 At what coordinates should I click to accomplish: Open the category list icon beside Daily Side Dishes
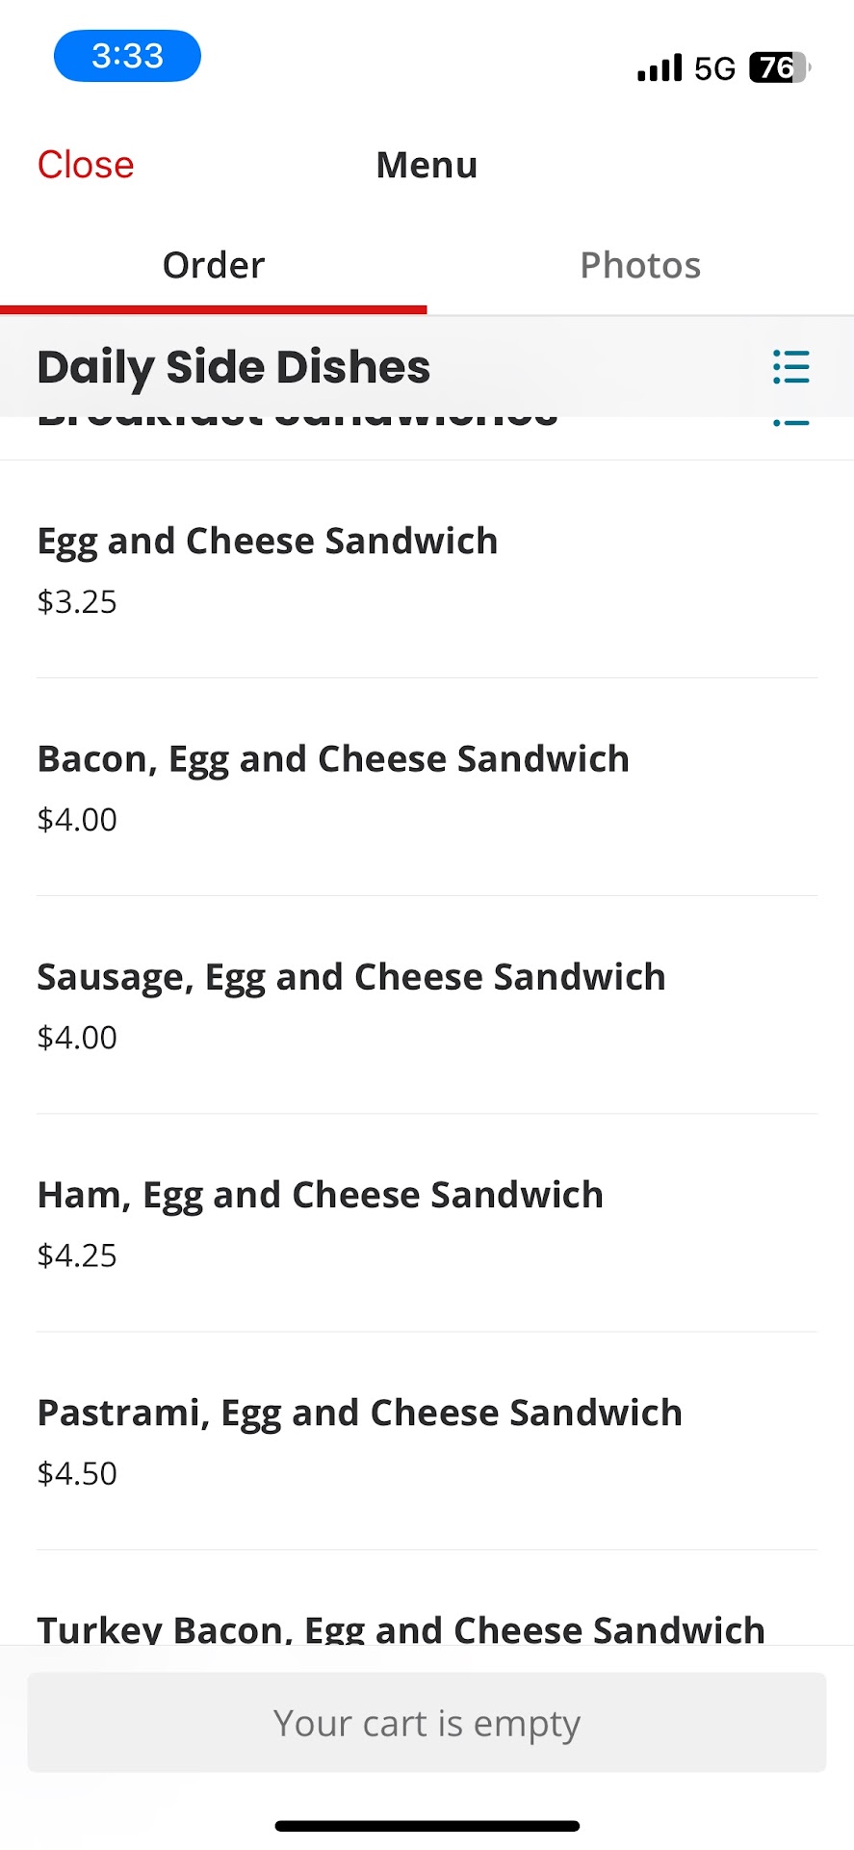[x=790, y=367]
